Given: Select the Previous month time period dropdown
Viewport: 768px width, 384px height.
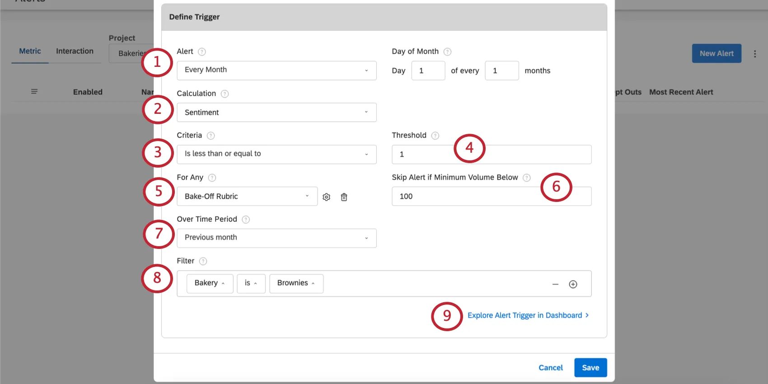Looking at the screenshot, I should [x=276, y=238].
